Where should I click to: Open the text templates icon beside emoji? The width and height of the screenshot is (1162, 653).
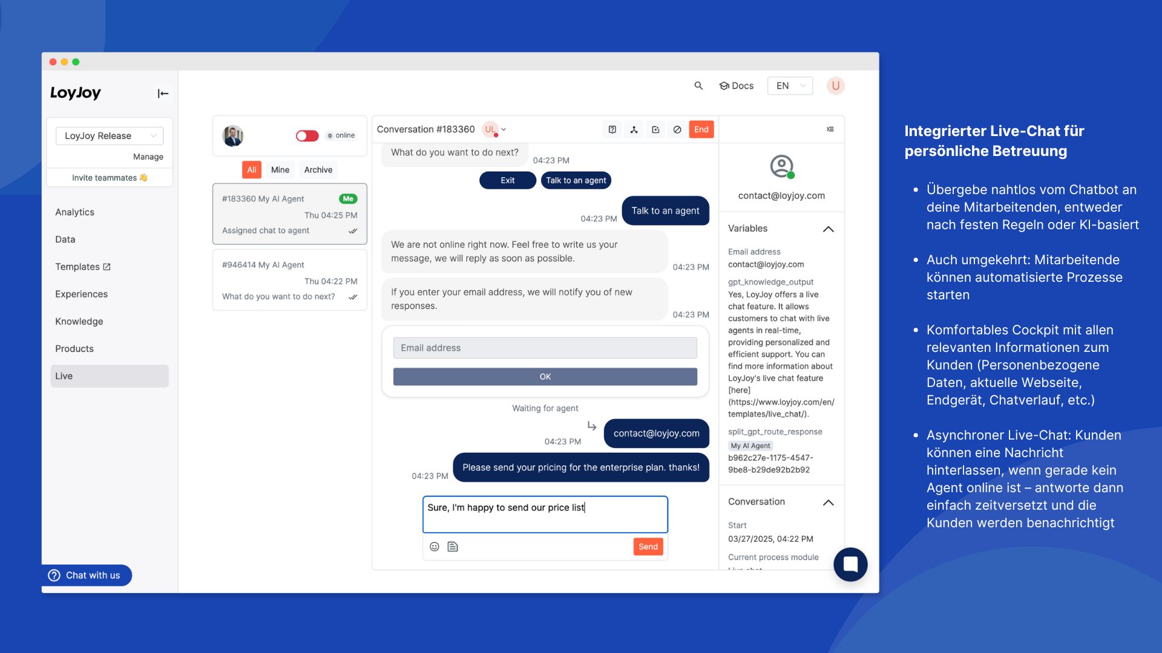pos(453,547)
